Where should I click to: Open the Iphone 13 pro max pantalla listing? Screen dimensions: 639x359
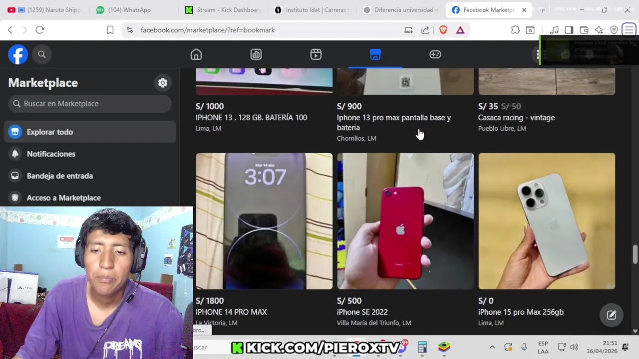point(394,123)
